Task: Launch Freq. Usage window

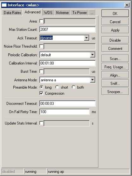Action: coord(115,67)
